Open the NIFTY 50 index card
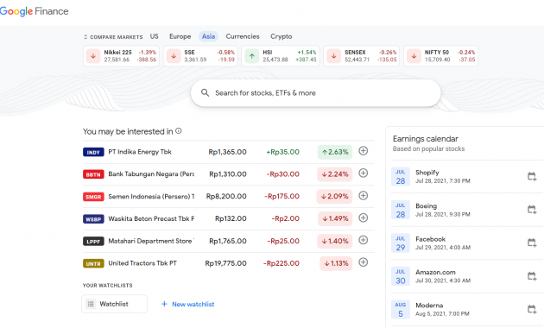The width and height of the screenshot is (544, 328). point(440,56)
